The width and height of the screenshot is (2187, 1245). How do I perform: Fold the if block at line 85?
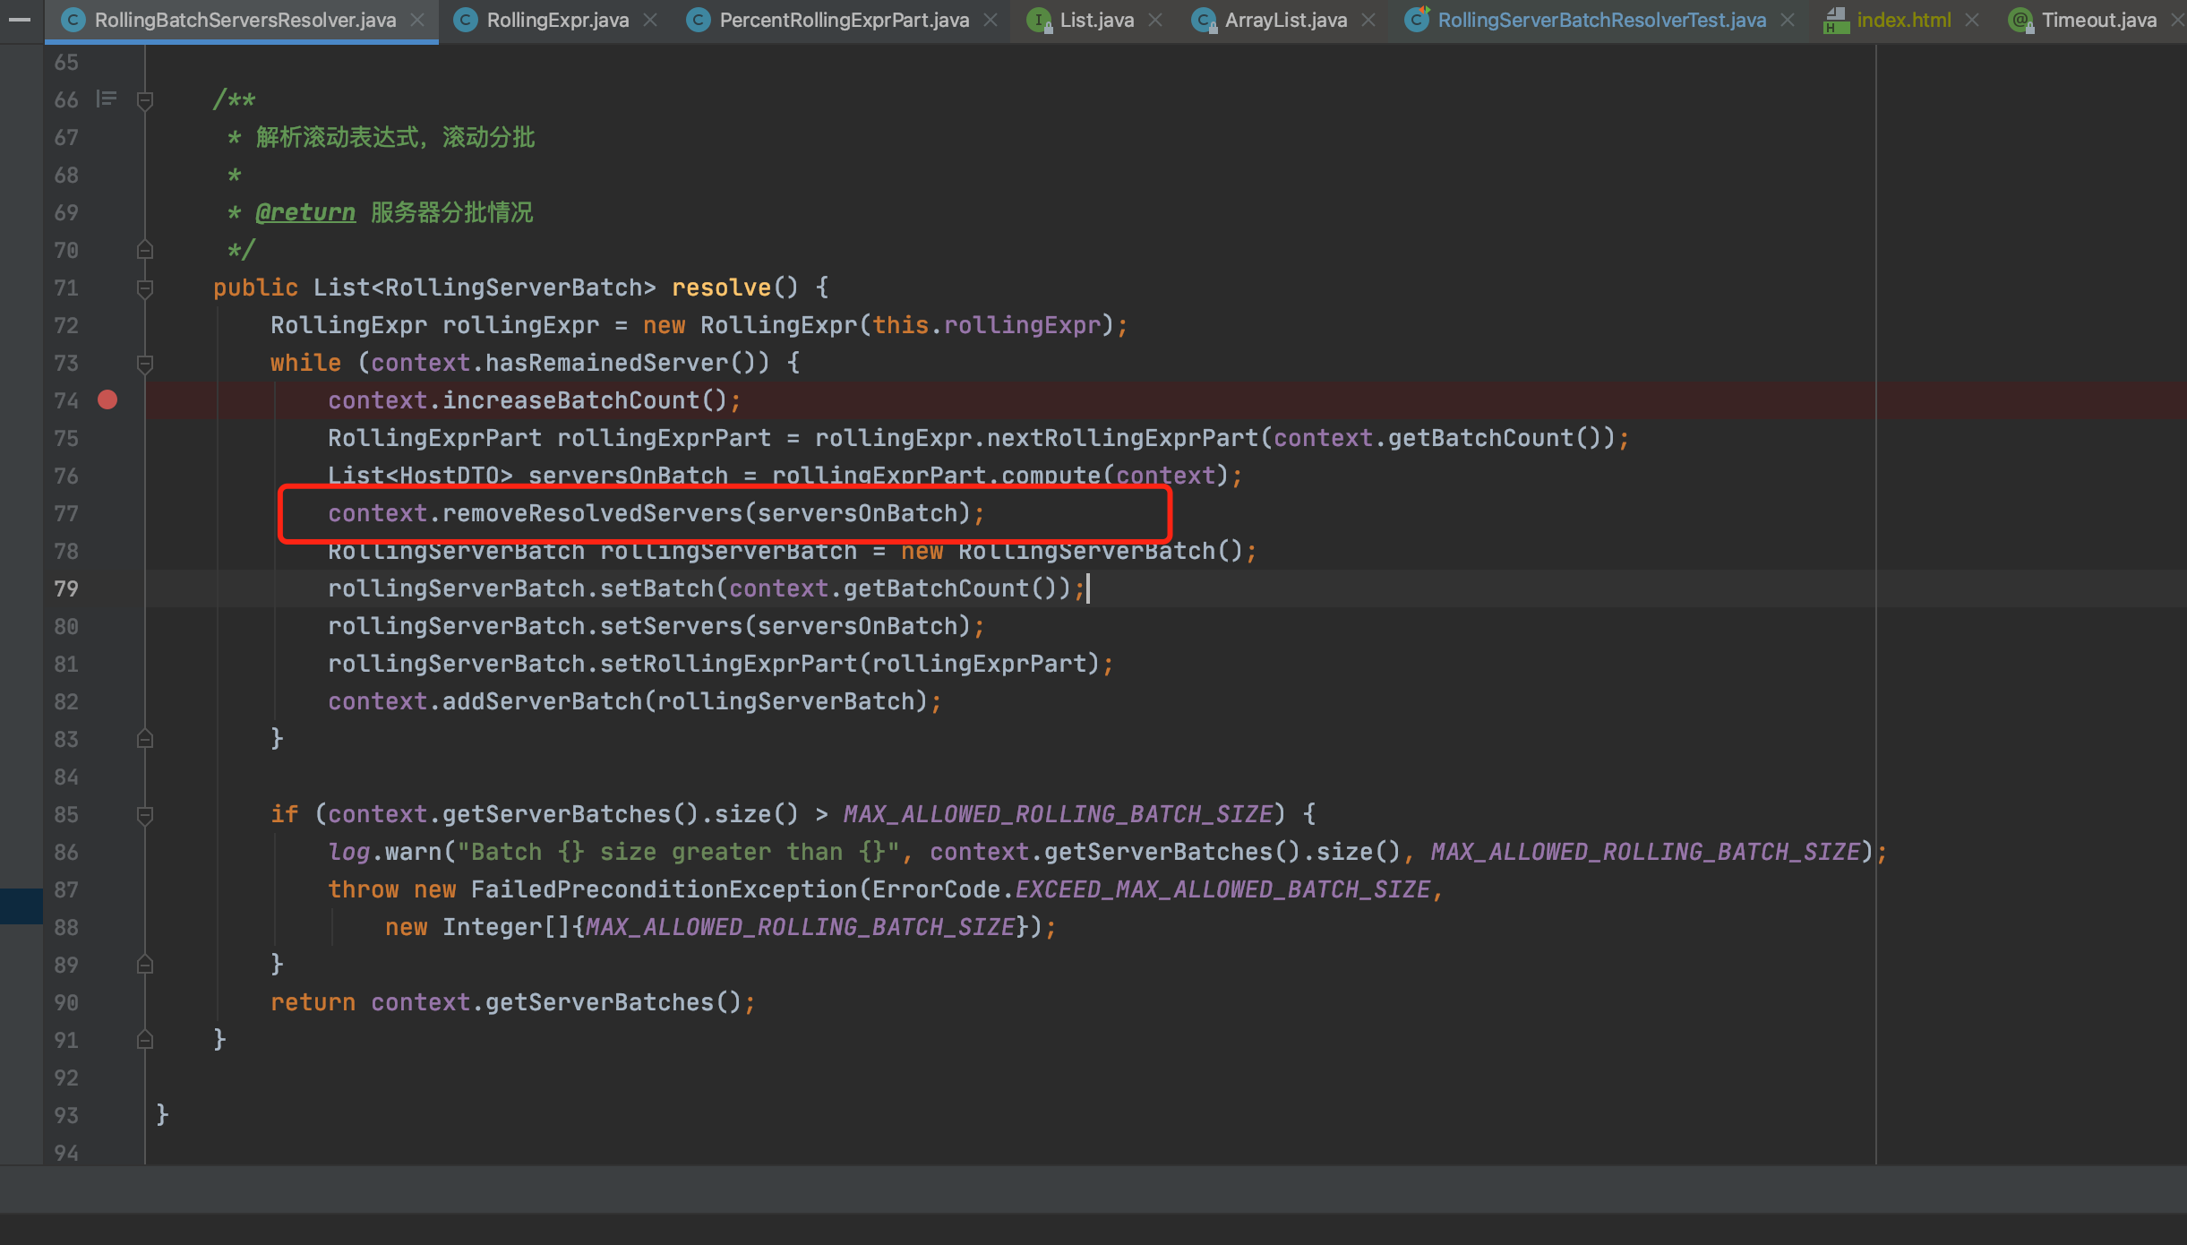145,814
